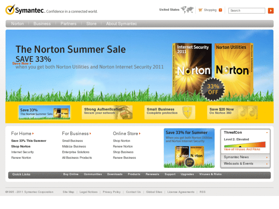Screen dimensions: 279x209
Task: Click the Save Now link in banner
Action: coord(21,63)
